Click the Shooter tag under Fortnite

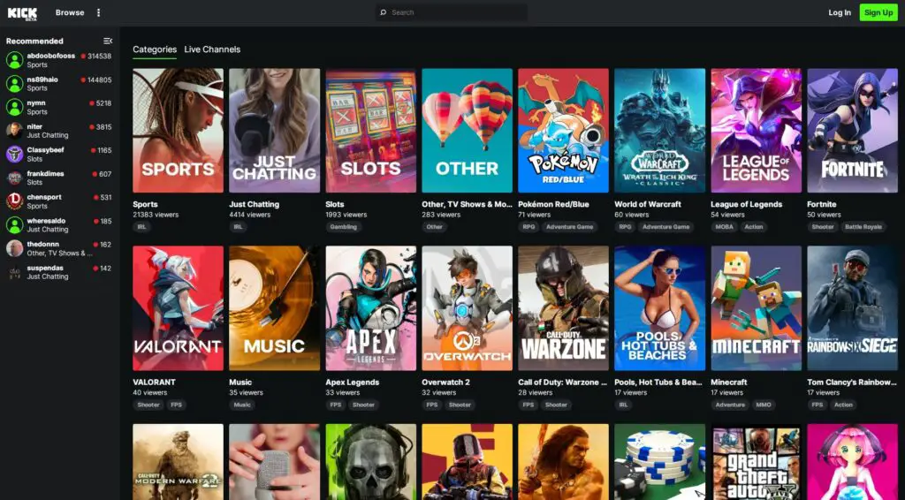pos(823,227)
